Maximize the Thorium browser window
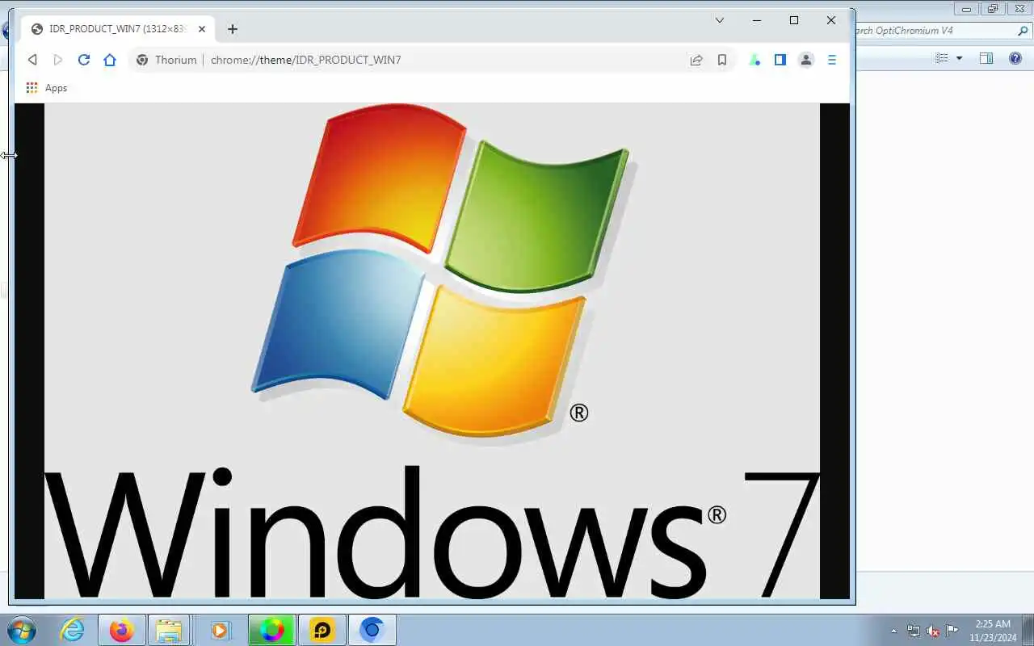1034x646 pixels. (794, 21)
